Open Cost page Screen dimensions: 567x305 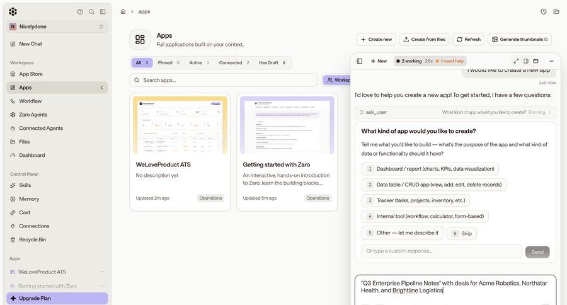click(57, 212)
